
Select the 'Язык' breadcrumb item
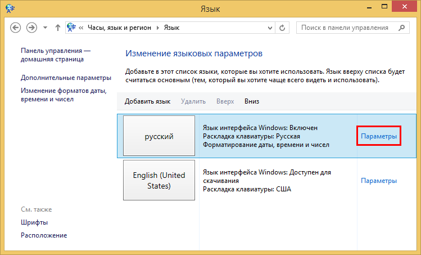pos(171,28)
